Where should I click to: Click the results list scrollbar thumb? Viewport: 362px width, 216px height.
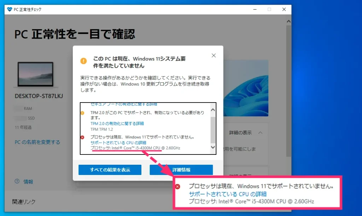[213, 130]
